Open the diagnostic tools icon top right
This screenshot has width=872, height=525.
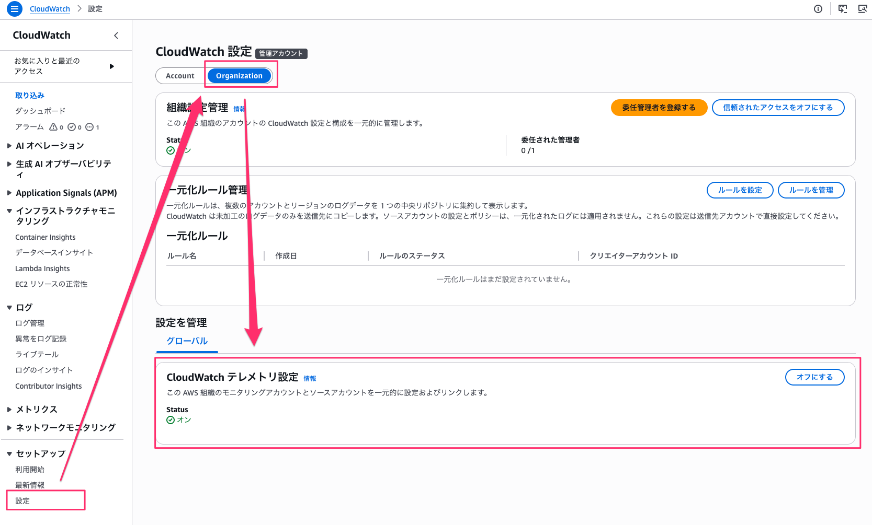tap(862, 9)
